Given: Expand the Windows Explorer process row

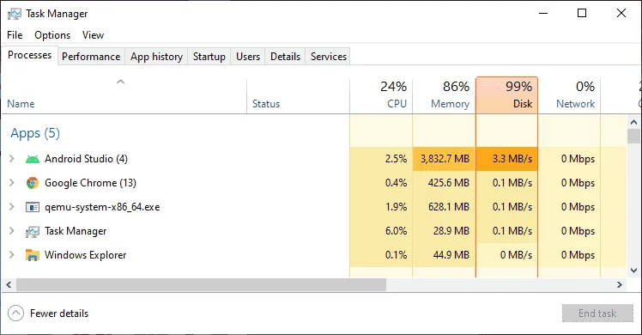Looking at the screenshot, I should coord(12,255).
